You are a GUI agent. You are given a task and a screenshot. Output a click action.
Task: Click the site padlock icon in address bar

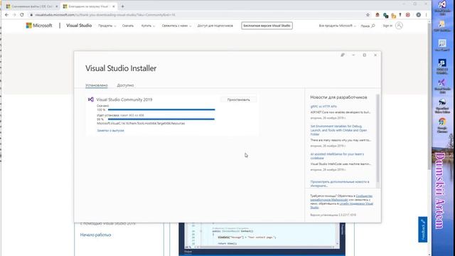31,15
